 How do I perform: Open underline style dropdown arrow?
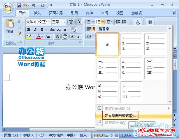[47, 30]
